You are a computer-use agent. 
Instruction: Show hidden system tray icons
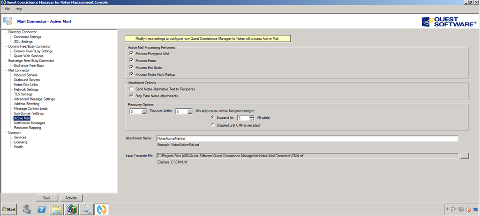tap(448, 209)
